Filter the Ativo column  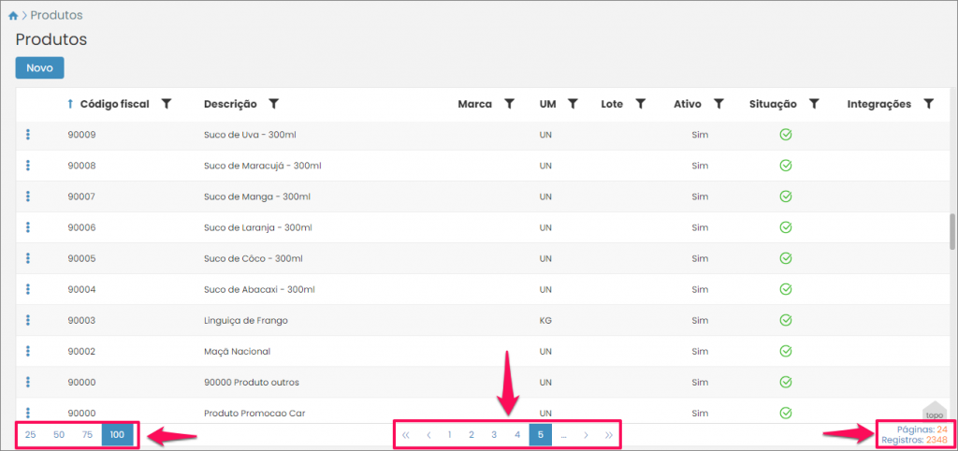[x=718, y=104]
